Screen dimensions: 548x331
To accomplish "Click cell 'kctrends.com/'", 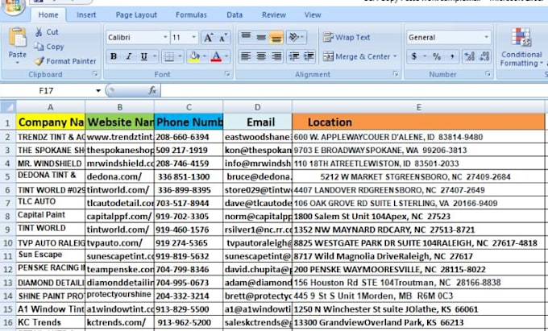I will tap(119, 322).
